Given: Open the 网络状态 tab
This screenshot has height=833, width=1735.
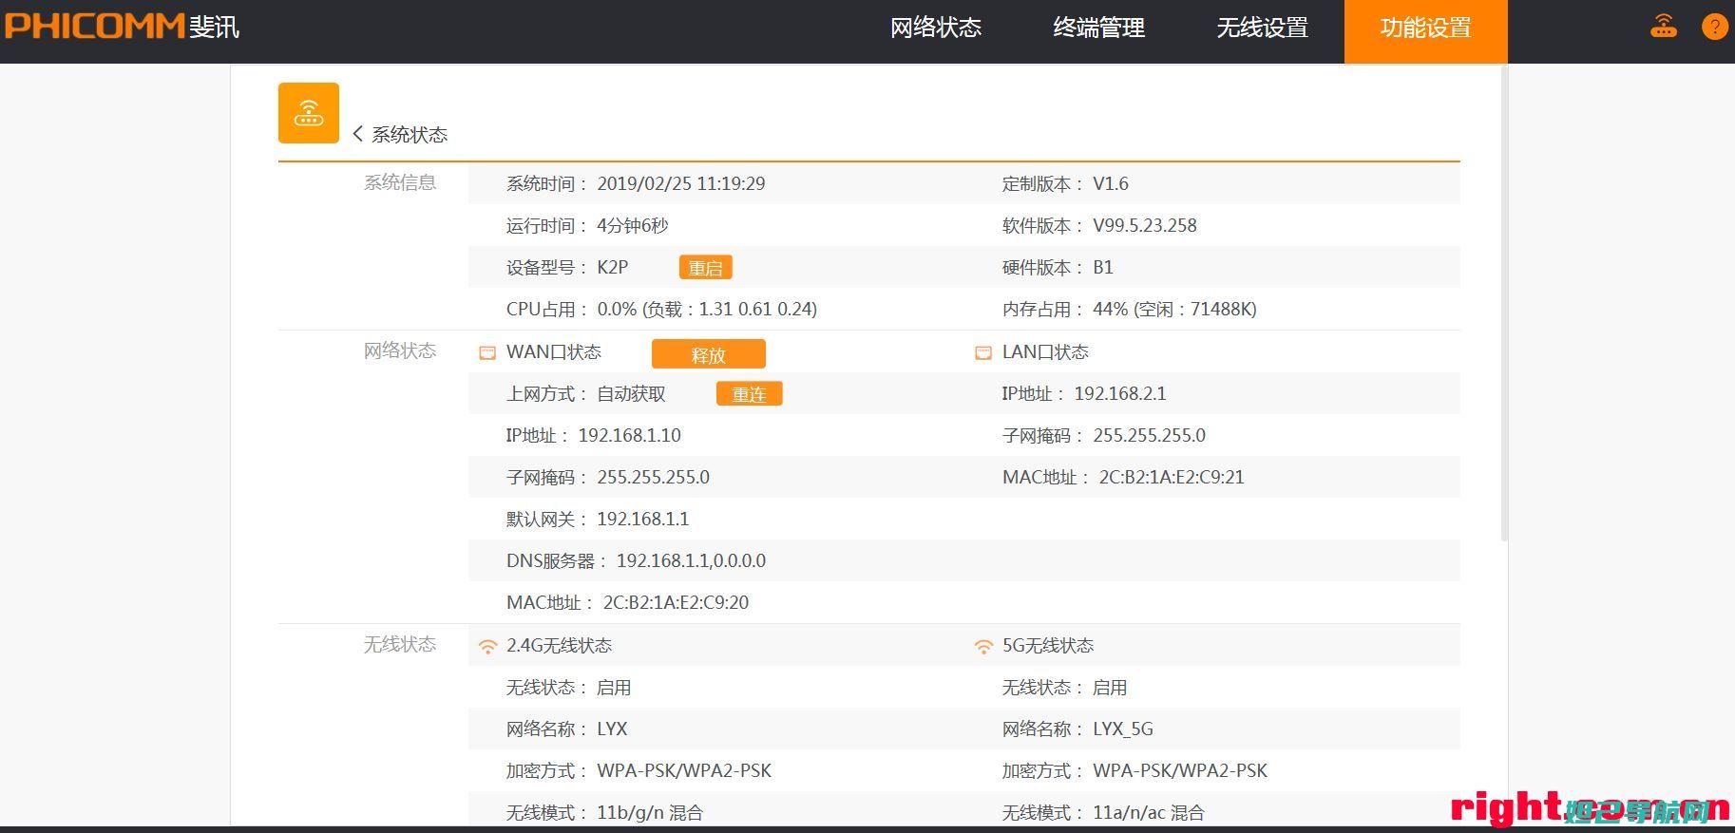Looking at the screenshot, I should pos(935,28).
